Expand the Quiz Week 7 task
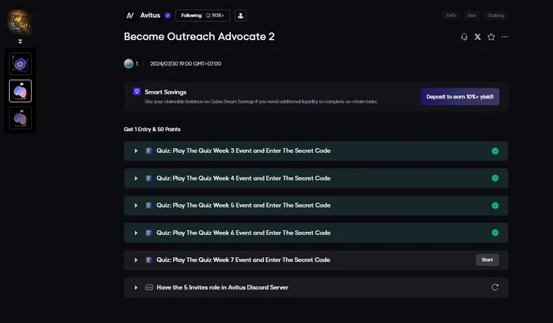Screen dimensions: 553x323 [x=136, y=260]
